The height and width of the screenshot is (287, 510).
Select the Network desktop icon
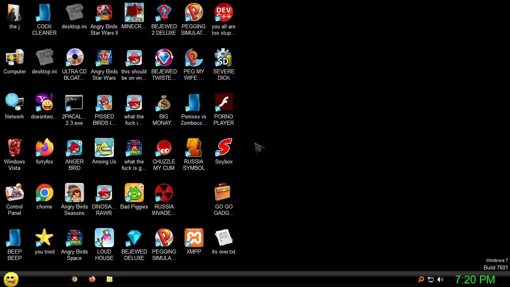[x=14, y=103]
